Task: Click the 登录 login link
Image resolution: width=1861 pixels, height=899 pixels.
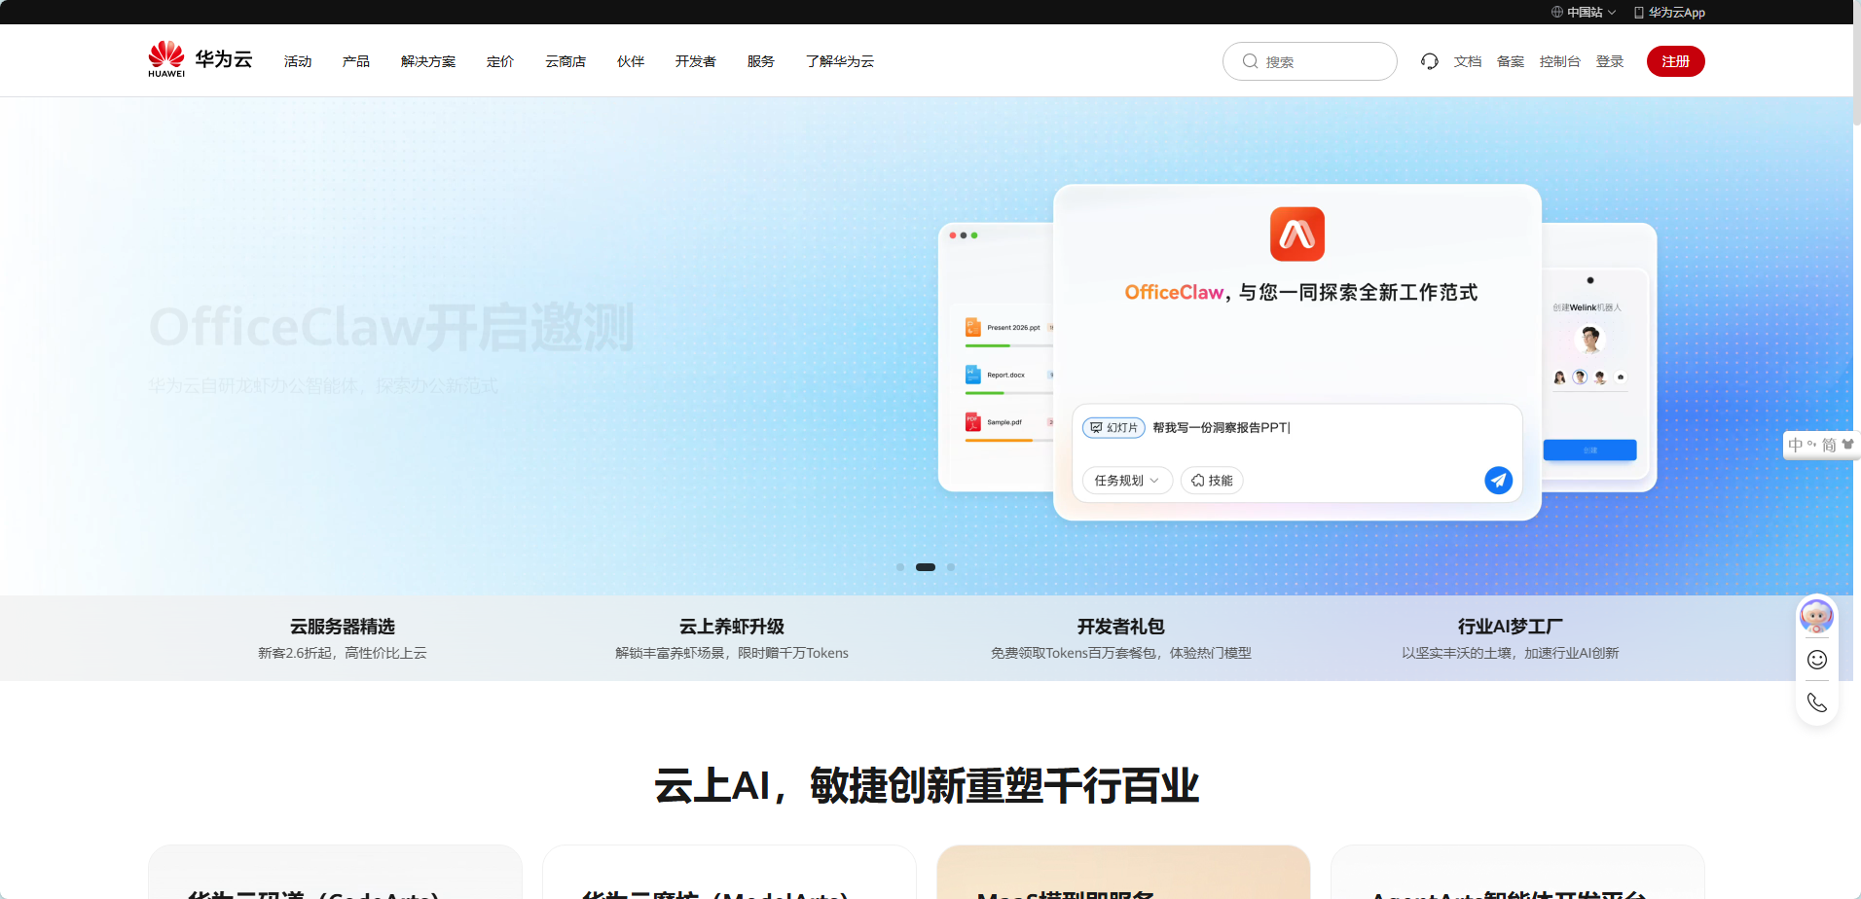Action: (x=1610, y=61)
